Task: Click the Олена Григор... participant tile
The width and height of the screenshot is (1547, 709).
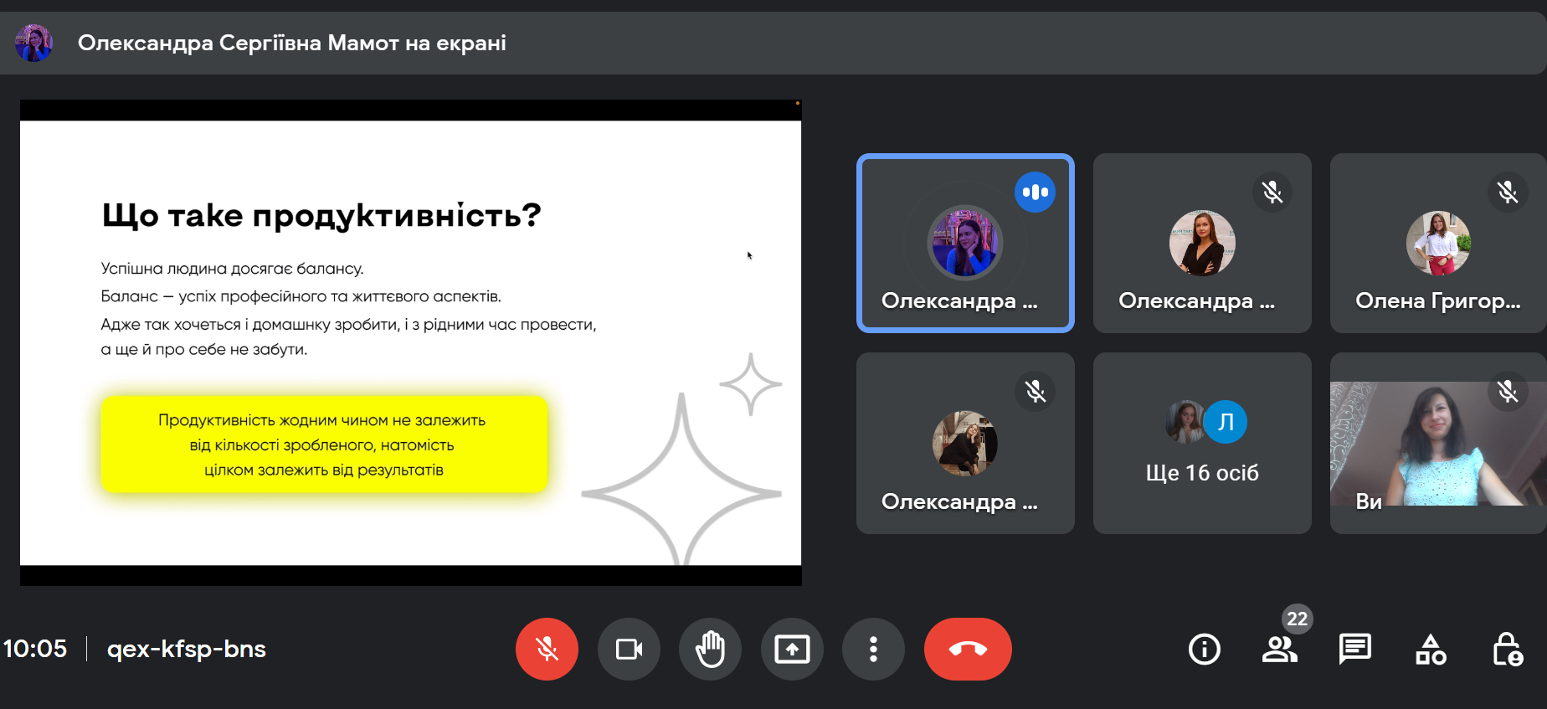Action: coord(1436,244)
